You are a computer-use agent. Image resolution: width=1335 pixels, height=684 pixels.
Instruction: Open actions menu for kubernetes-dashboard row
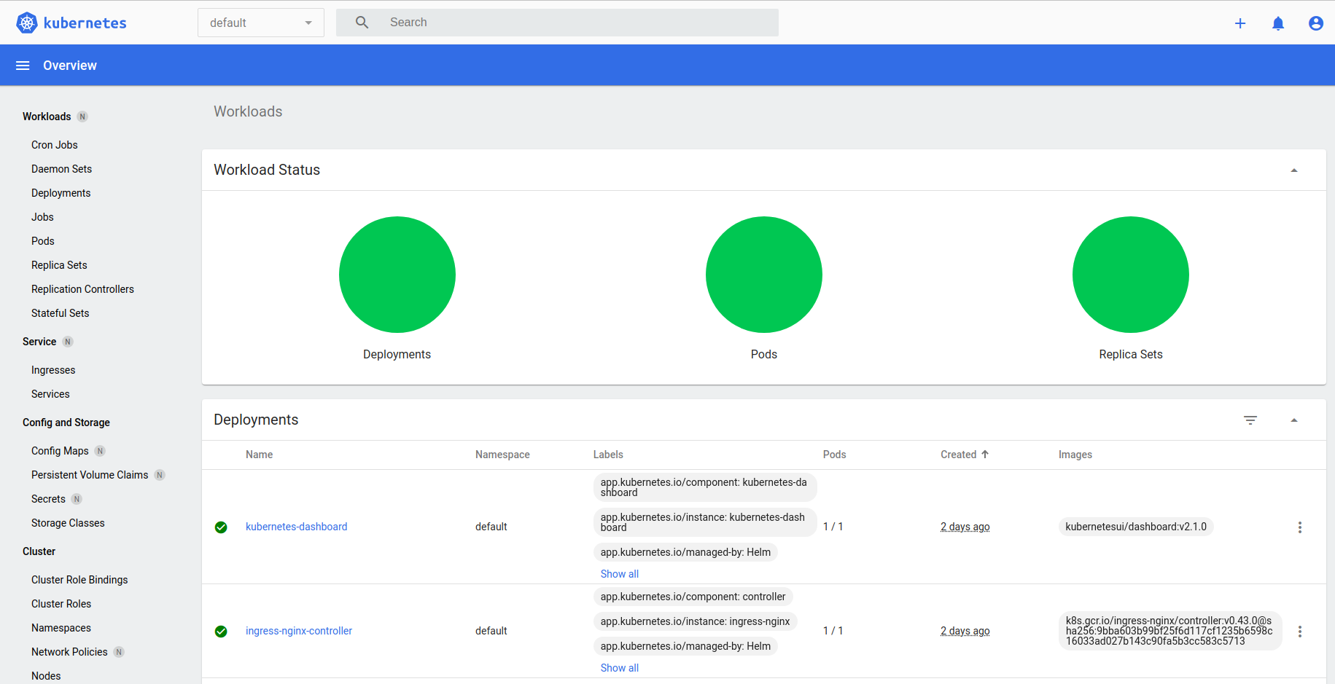pos(1299,527)
